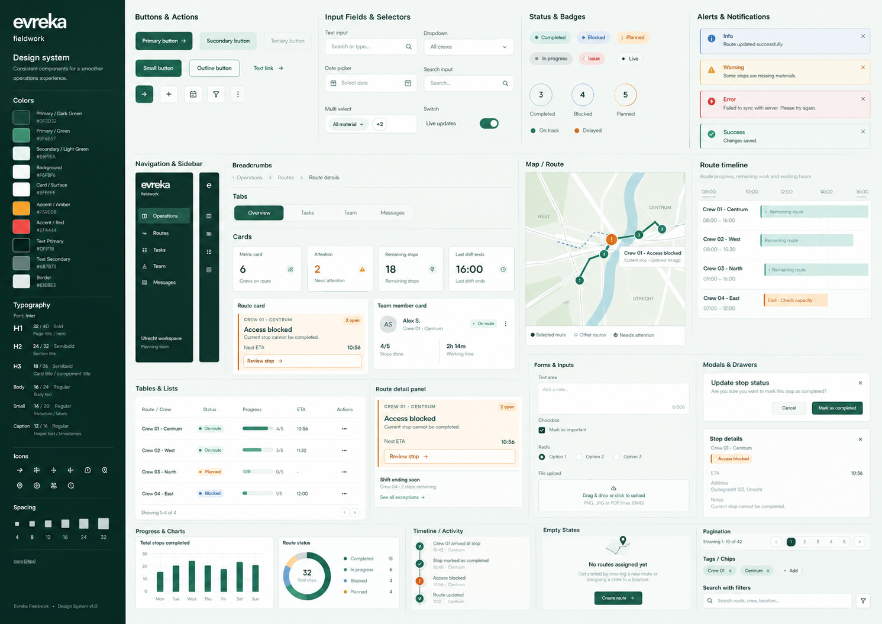The image size is (882, 624).
Task: Click the file upload drop zone
Action: coord(613,496)
